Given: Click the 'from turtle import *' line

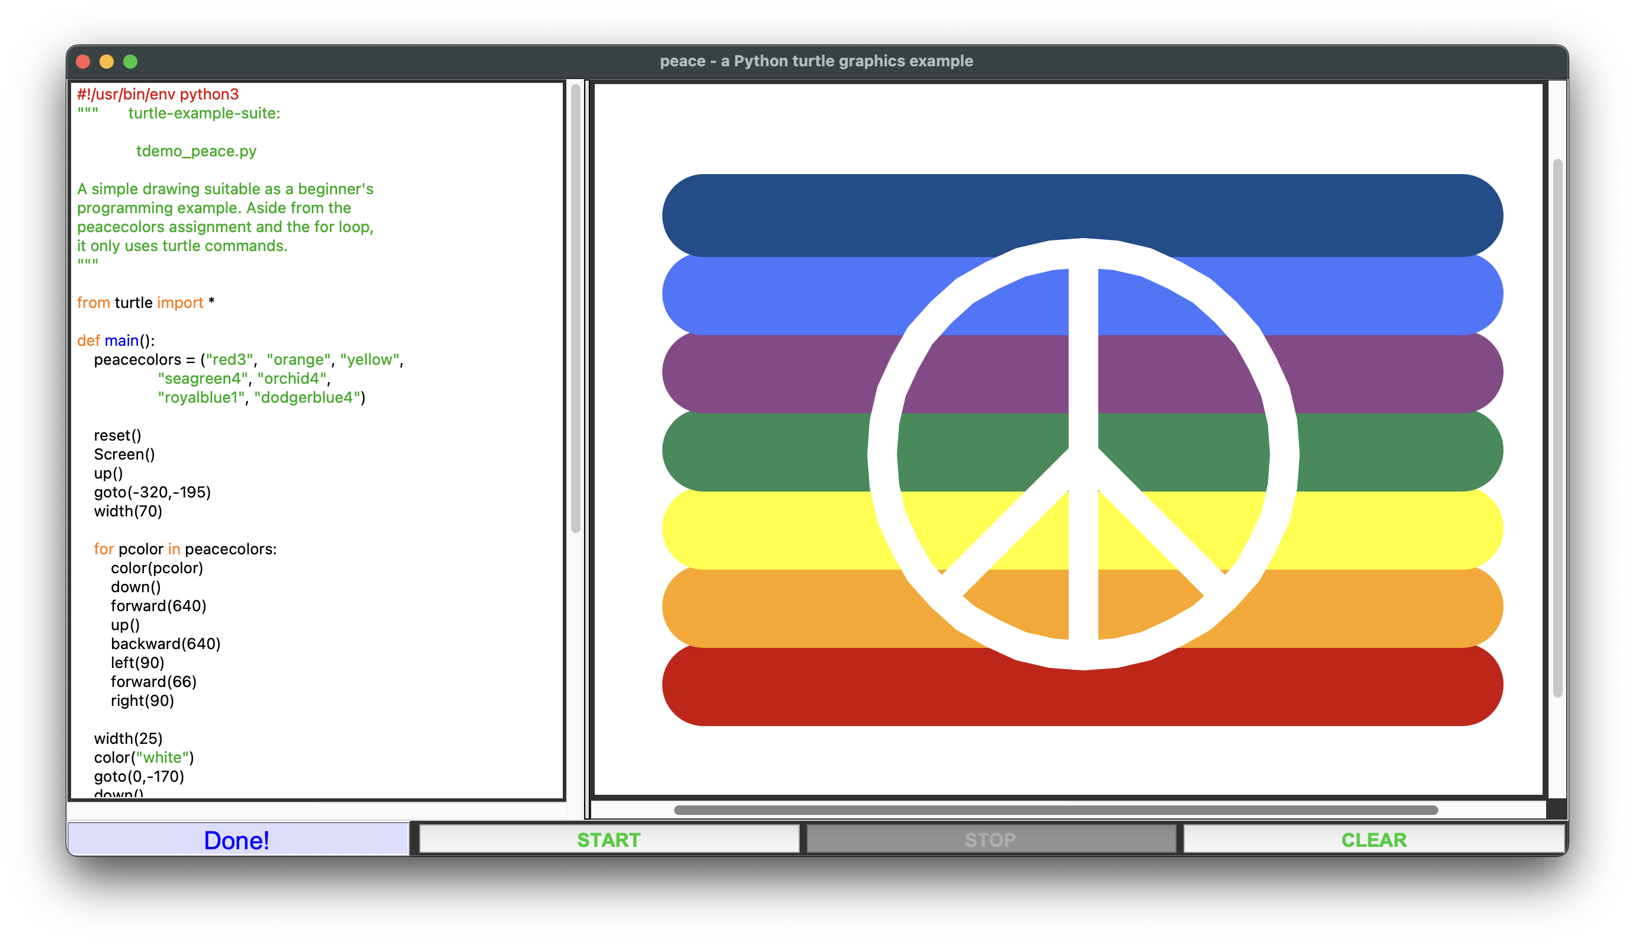Looking at the screenshot, I should pos(145,303).
